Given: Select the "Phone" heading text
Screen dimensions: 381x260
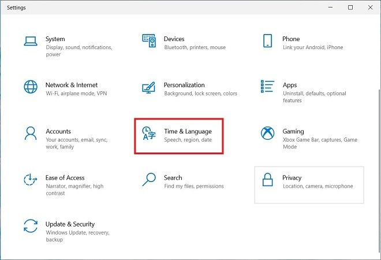Looking at the screenshot, I should coord(291,39).
